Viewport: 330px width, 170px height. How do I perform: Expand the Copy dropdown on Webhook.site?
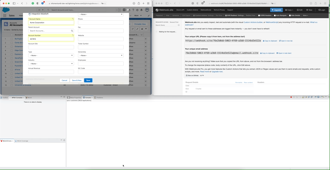pyautogui.click(x=289, y=10)
